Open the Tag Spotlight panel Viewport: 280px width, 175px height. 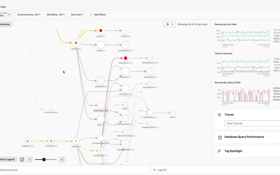tap(233, 151)
